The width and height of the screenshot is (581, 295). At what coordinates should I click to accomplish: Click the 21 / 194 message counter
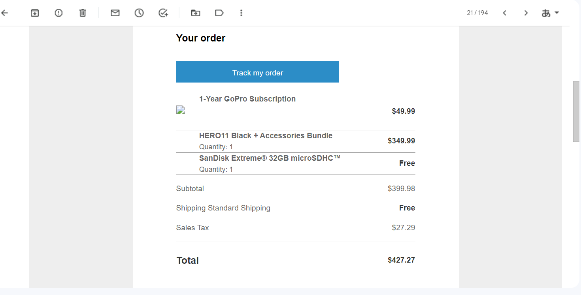point(477,13)
